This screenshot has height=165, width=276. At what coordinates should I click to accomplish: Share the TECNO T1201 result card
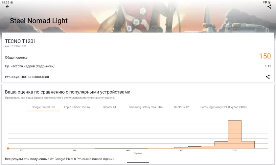268,77
